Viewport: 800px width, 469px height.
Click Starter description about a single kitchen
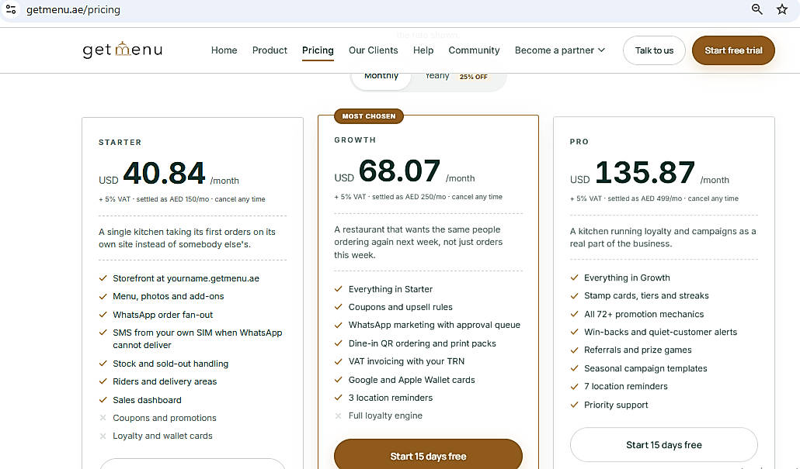187,238
